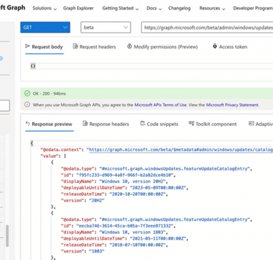273x260 pixels.
Task: Click the request URL field
Action: (207, 28)
